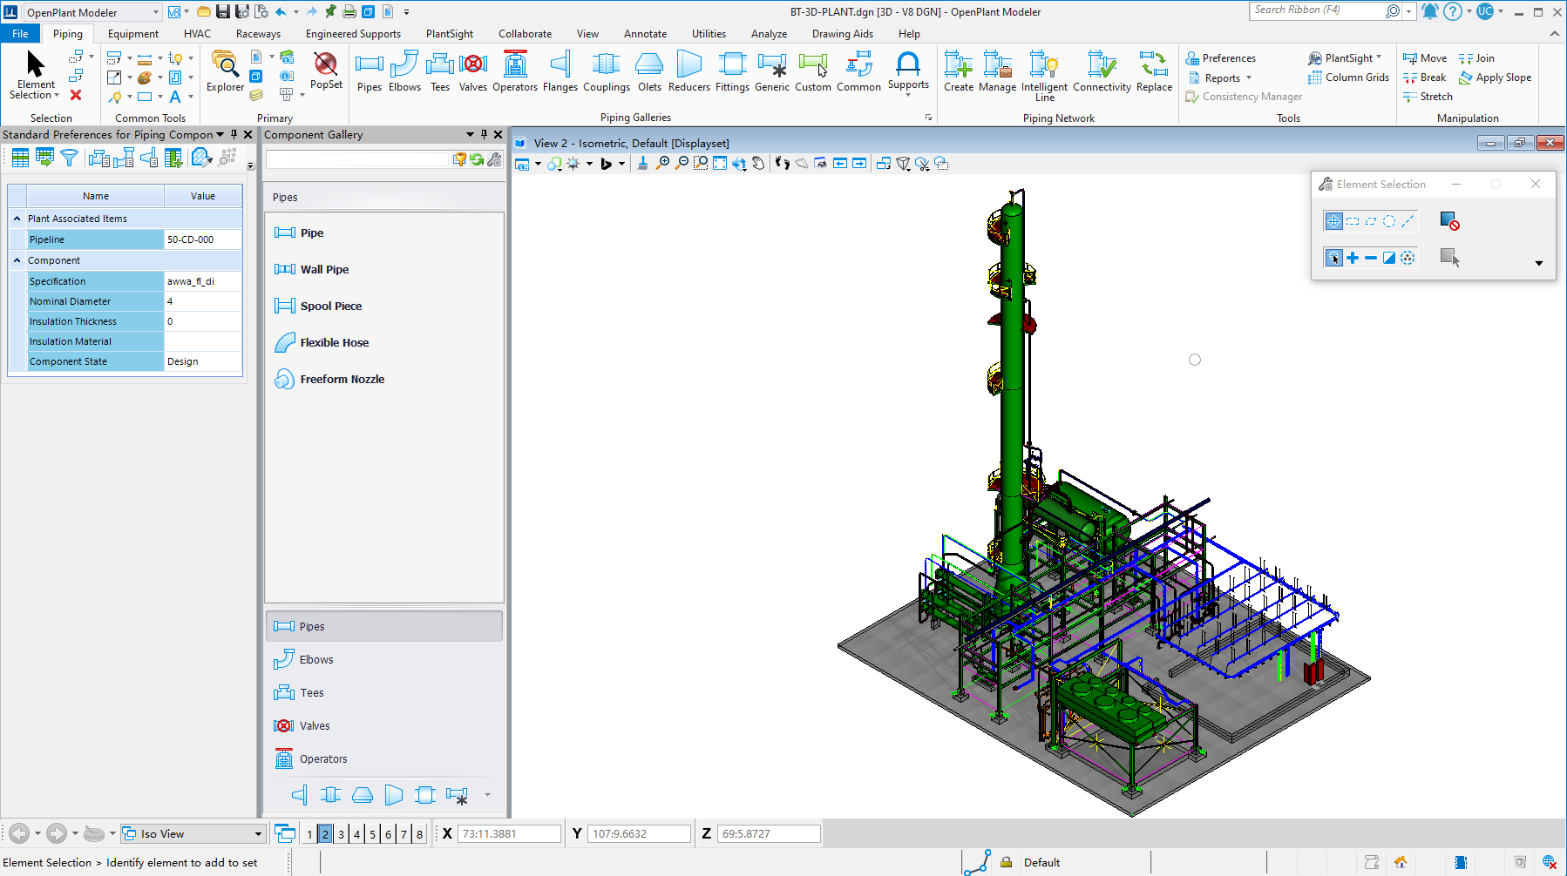This screenshot has width=1567, height=876.
Task: Open the Explorer tool
Action: pyautogui.click(x=224, y=73)
